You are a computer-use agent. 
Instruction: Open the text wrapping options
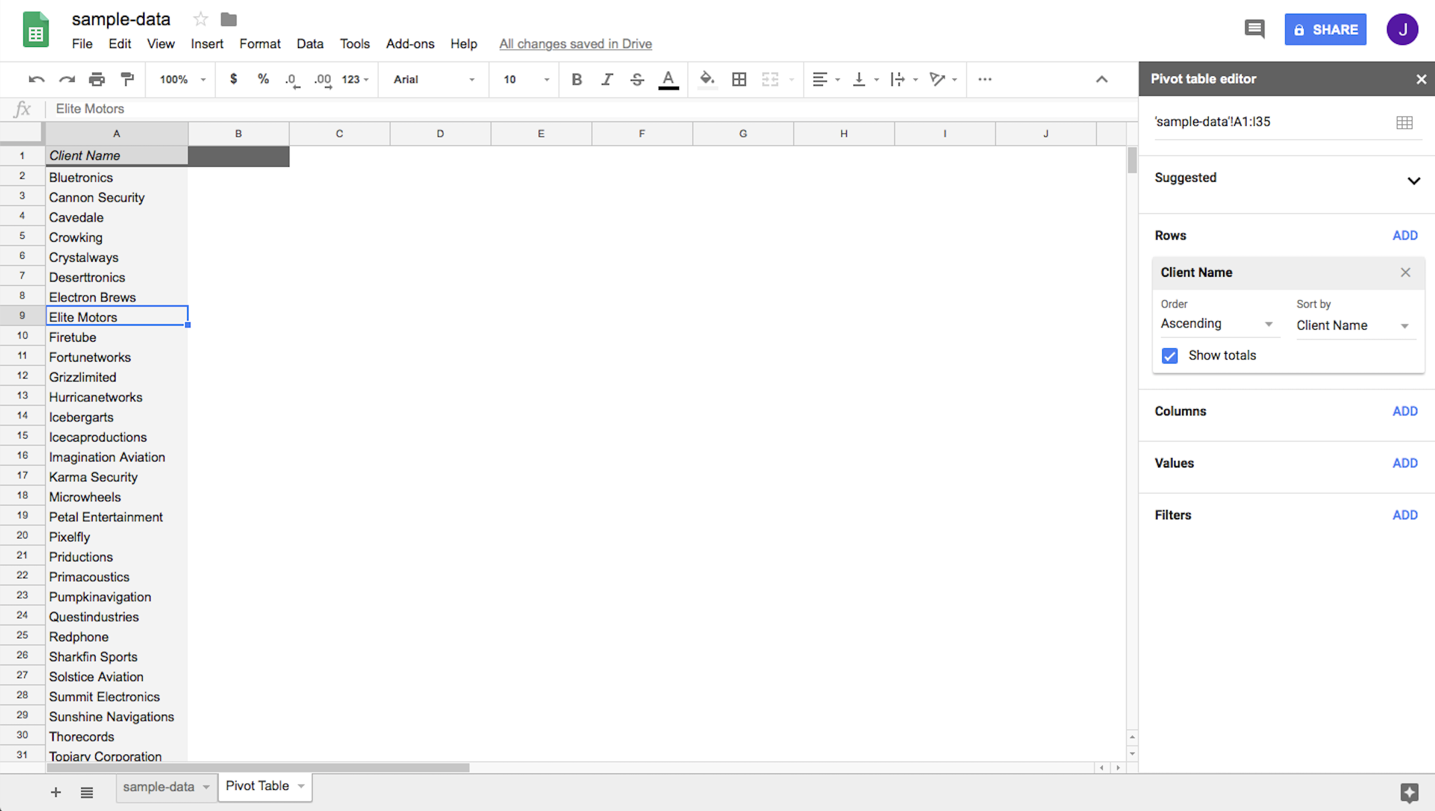(903, 79)
